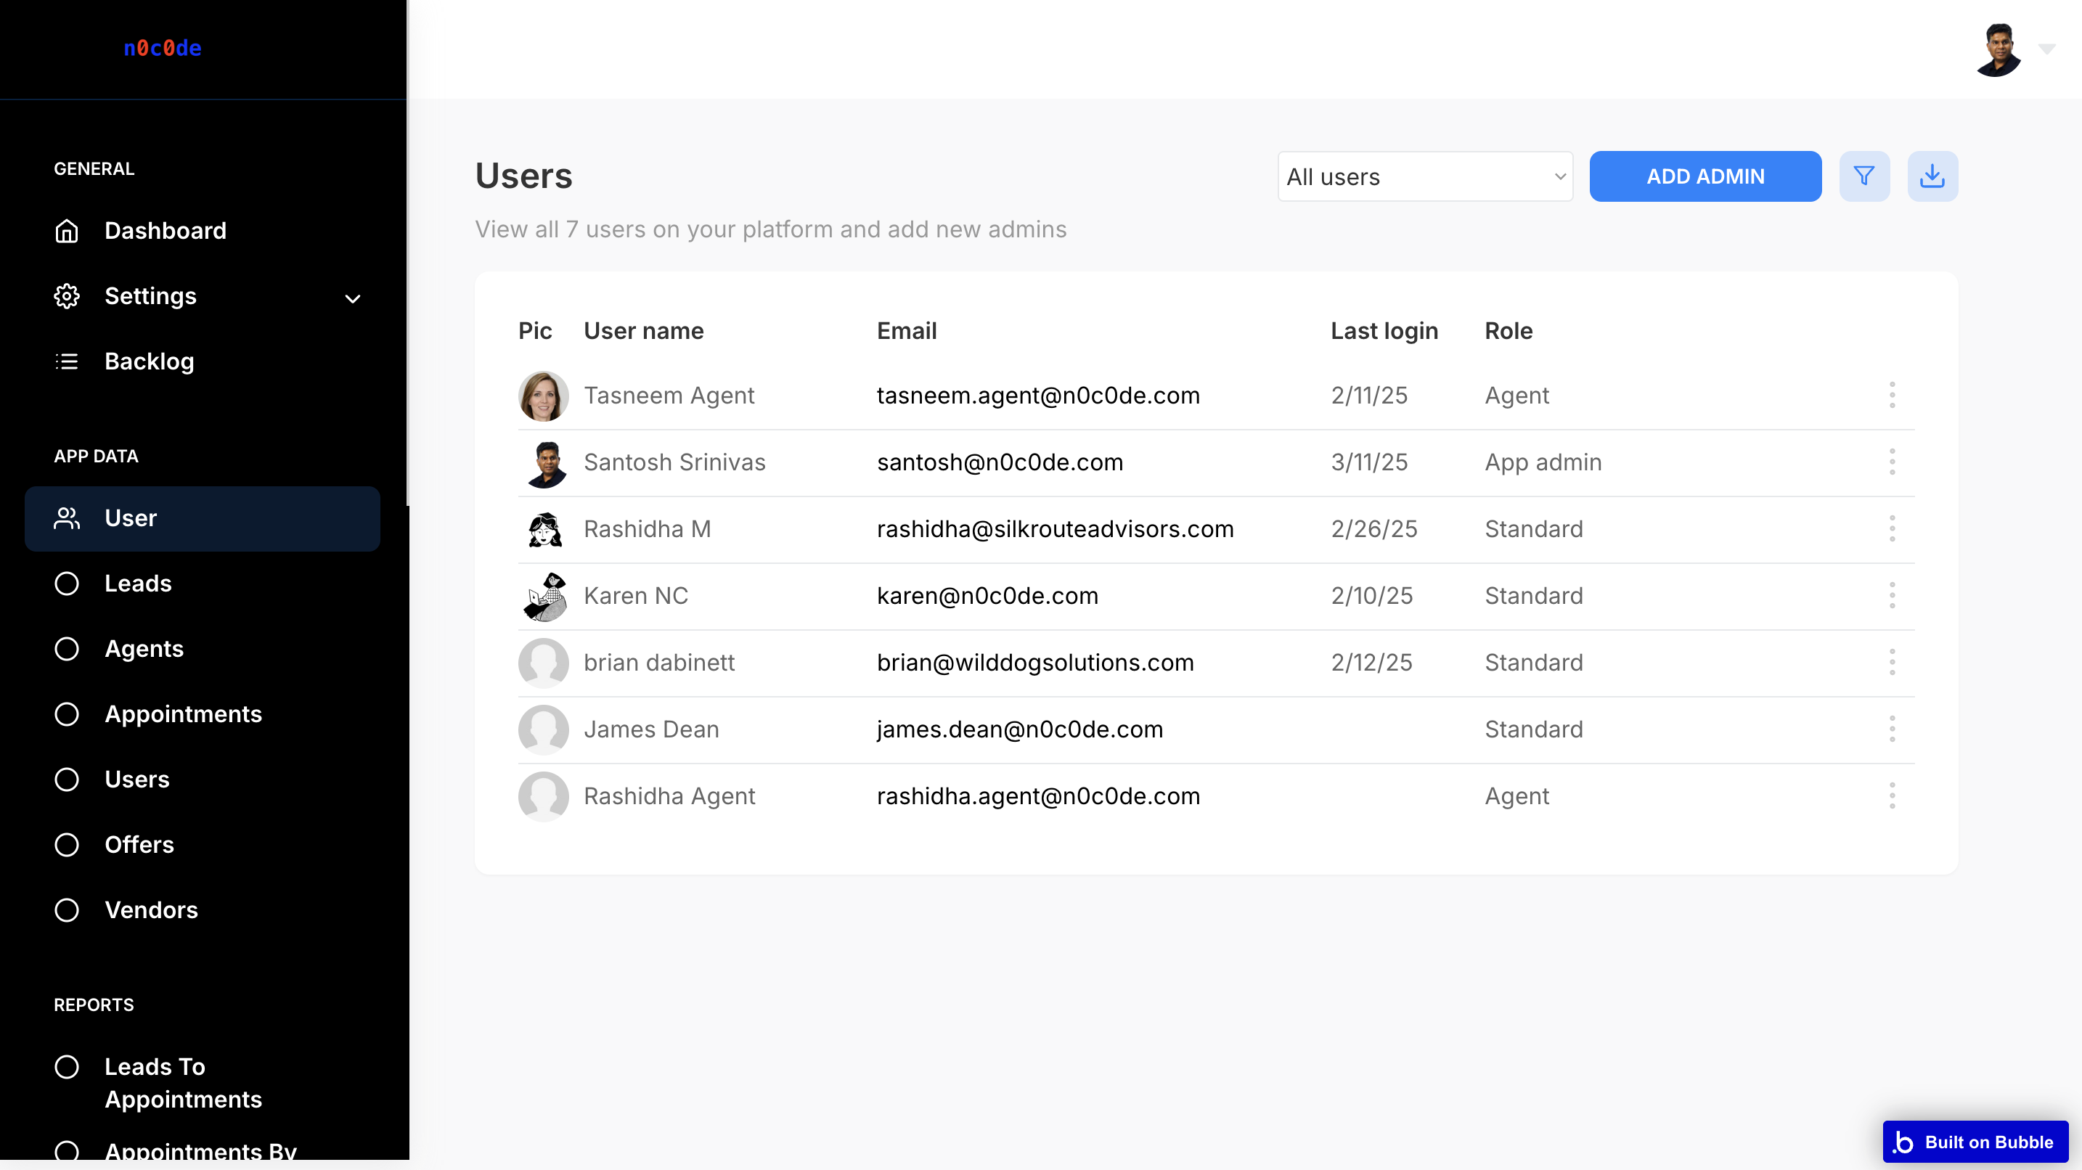Go to Appointments in sidebar
Screen dimensions: 2082x1170
click(x=183, y=714)
